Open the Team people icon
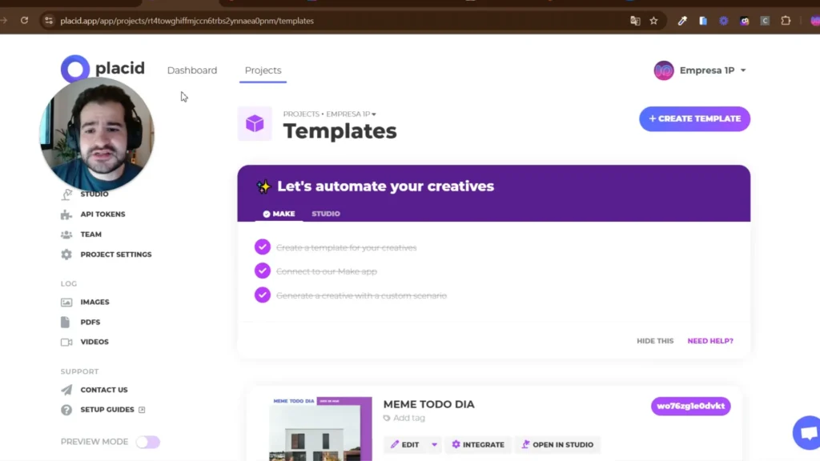The image size is (820, 461). coord(66,235)
